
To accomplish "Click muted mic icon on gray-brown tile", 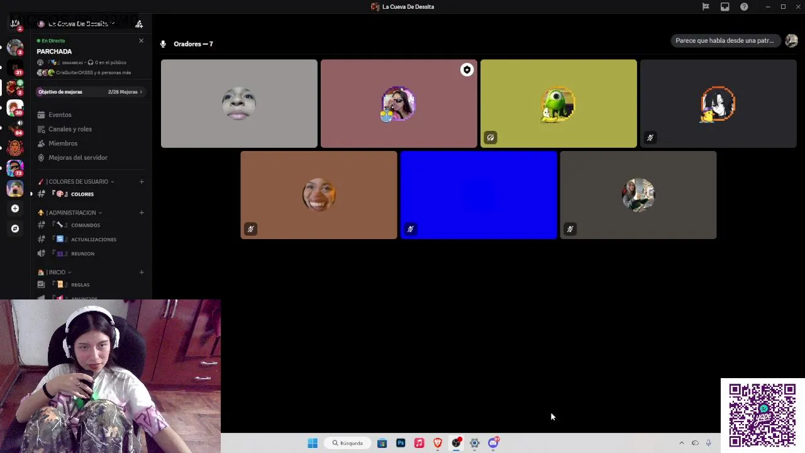I will pyautogui.click(x=570, y=229).
